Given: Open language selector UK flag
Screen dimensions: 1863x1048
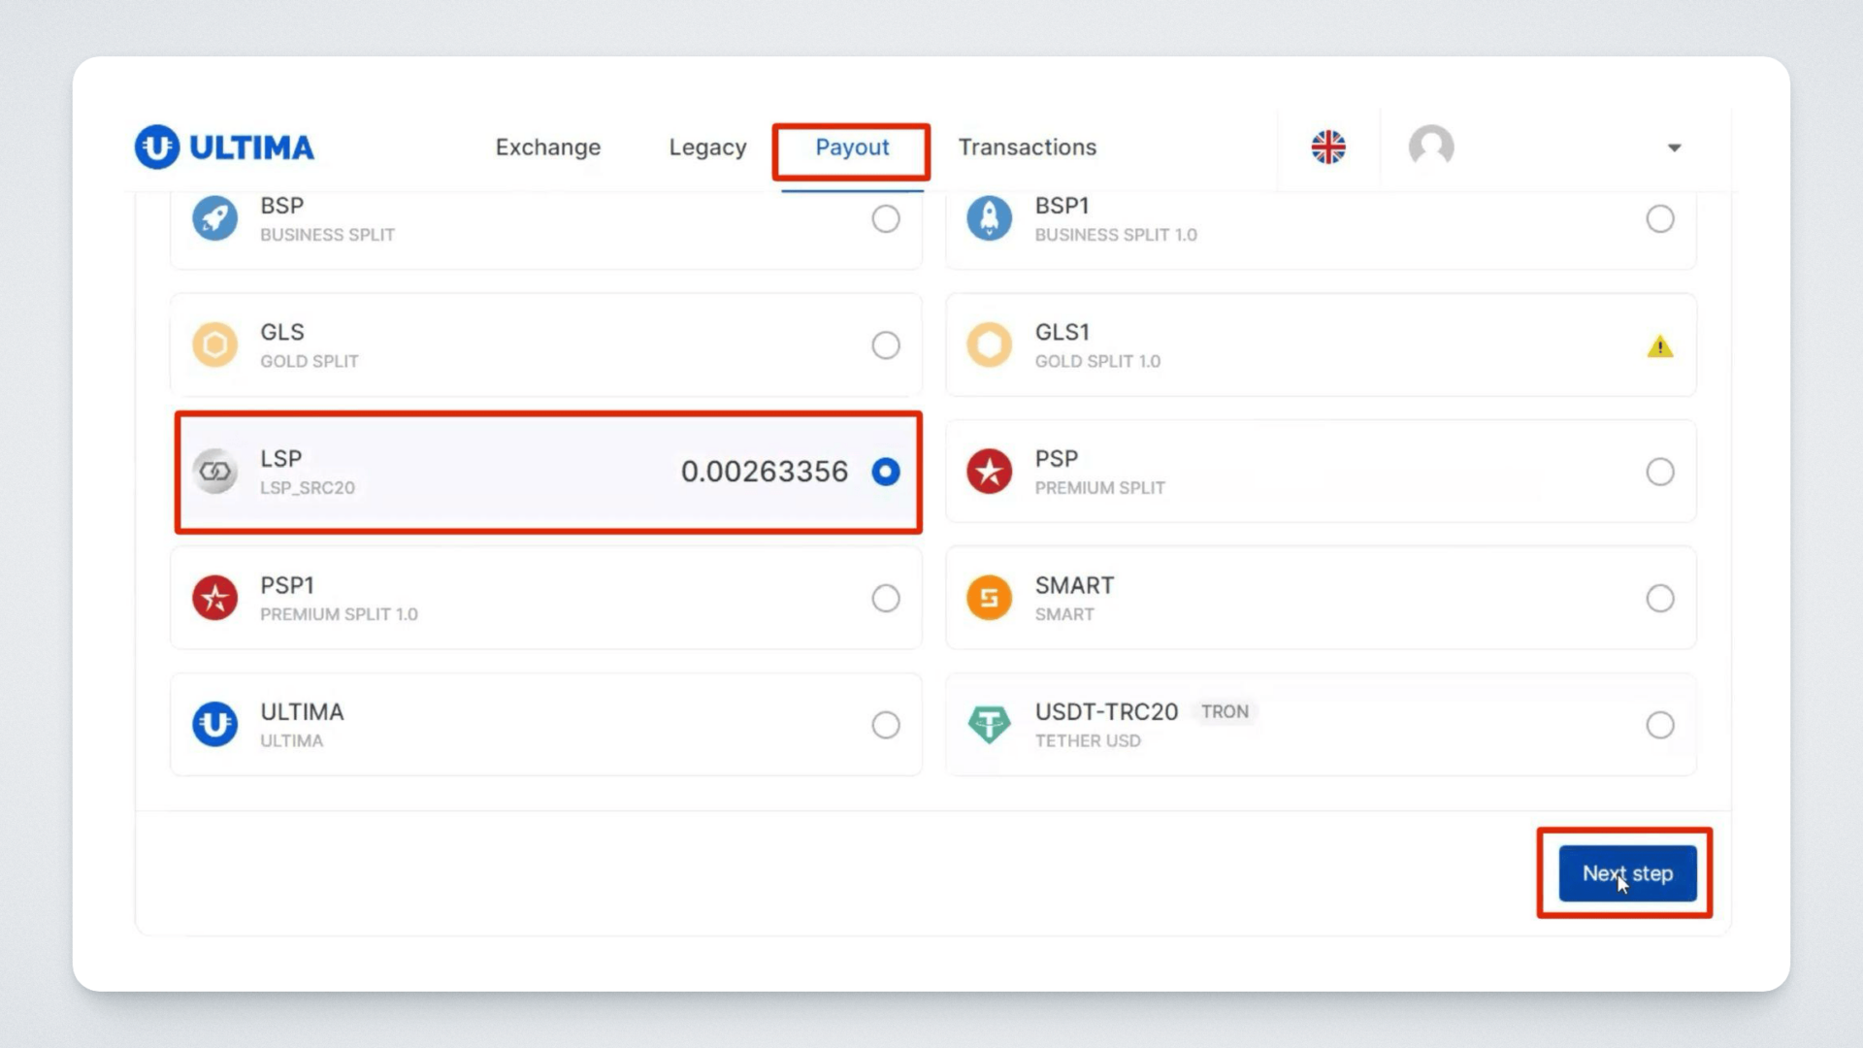Looking at the screenshot, I should (1328, 147).
